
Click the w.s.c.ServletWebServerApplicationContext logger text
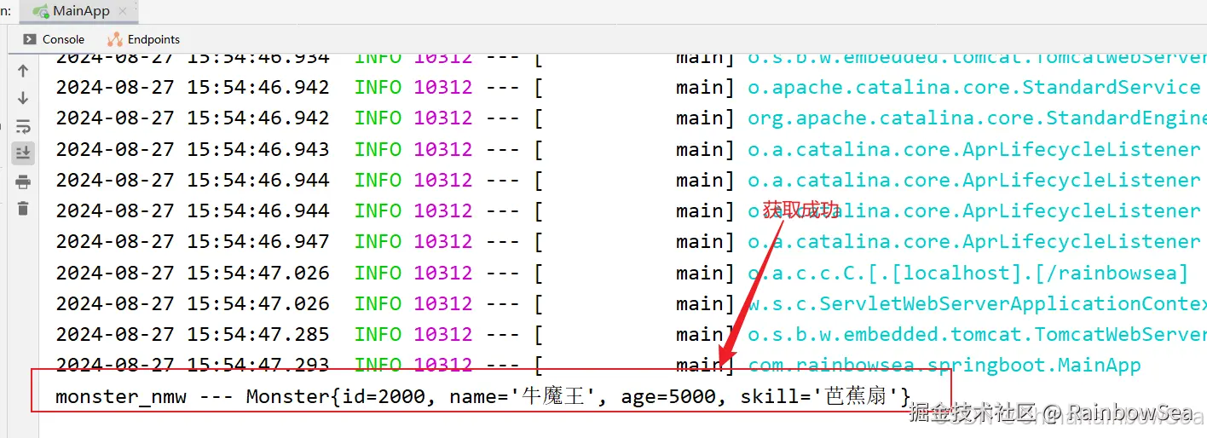[977, 303]
